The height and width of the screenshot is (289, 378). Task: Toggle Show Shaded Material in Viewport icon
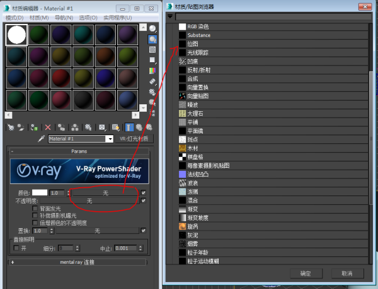[115, 127]
